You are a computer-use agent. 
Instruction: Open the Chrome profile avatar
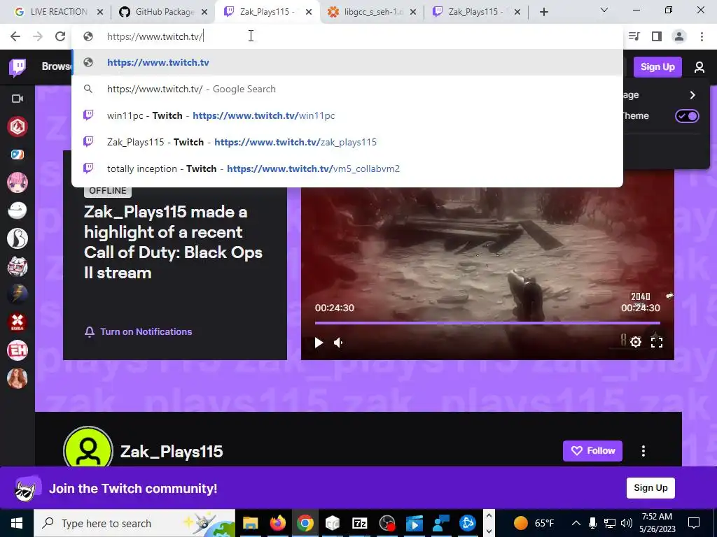tap(679, 36)
